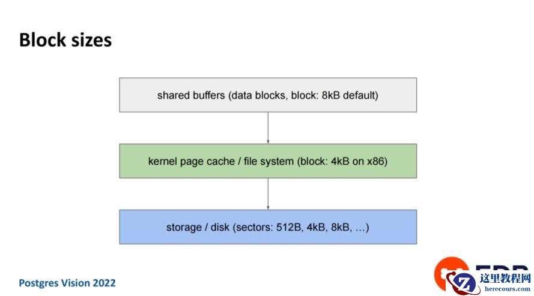
Task: Click the "Block sizes" slide title
Action: click(65, 40)
